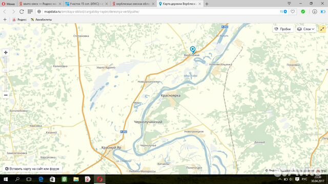Click the Красный Яр map label
The image size is (328, 184).
click(111, 148)
